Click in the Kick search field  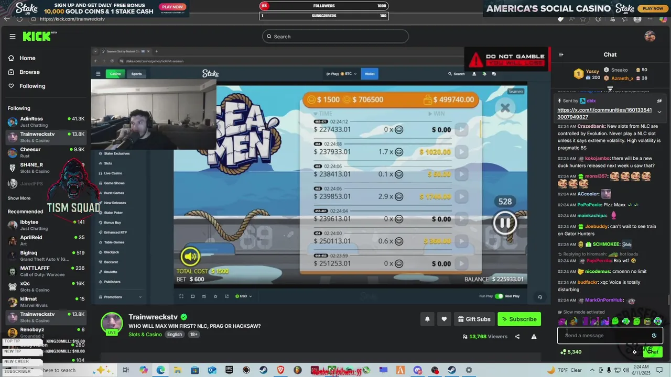335,36
